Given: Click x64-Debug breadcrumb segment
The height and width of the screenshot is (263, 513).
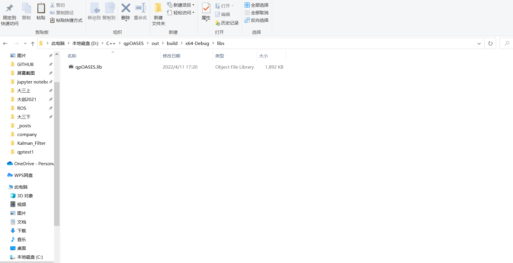Looking at the screenshot, I should coord(197,43).
